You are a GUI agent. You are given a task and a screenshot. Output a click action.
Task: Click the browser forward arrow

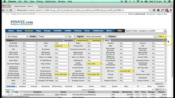pyautogui.click(x=7, y=10)
